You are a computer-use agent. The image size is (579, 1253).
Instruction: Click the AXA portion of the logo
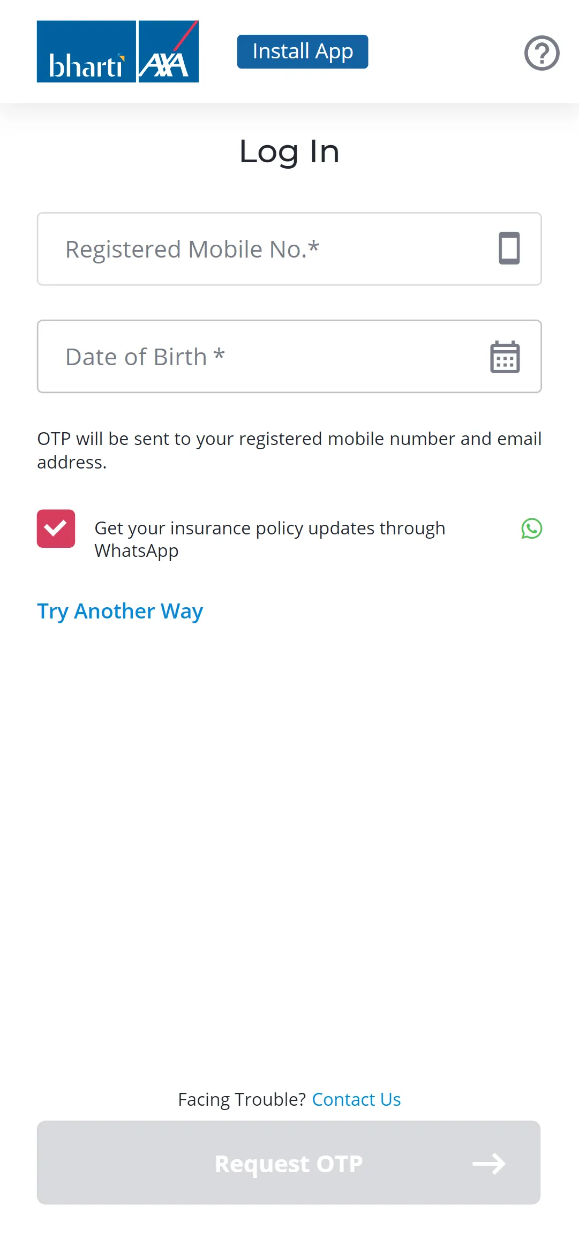[x=168, y=51]
